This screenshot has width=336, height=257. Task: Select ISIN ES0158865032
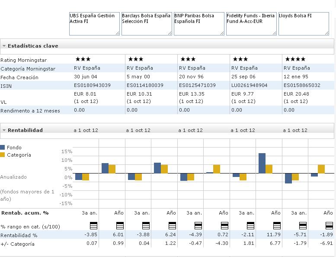(302, 85)
